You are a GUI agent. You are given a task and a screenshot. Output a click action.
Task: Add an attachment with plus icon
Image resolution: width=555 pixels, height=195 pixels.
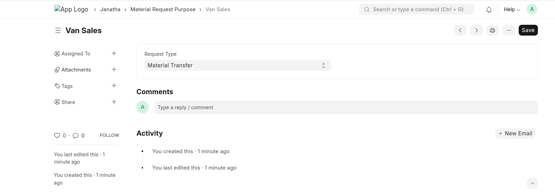(114, 69)
